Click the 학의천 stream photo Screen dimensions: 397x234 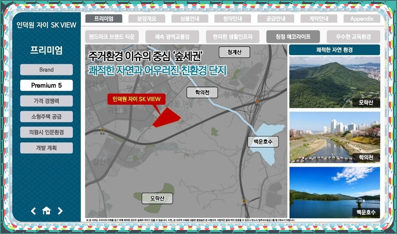coord(335,137)
